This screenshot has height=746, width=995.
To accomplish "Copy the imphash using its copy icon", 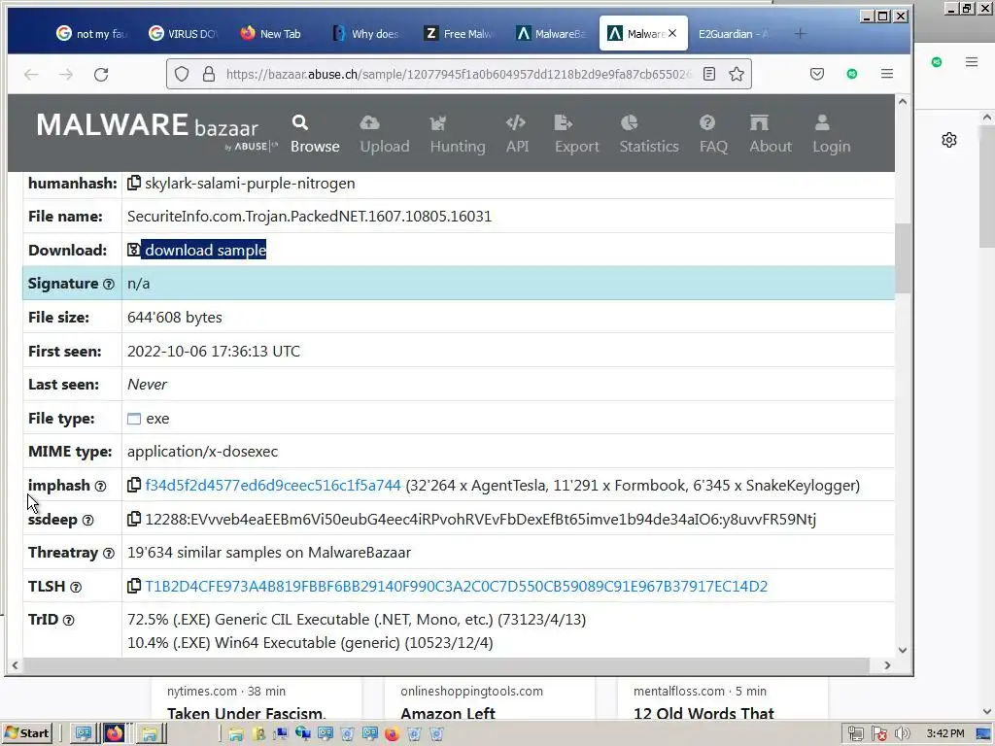I will [x=134, y=486].
